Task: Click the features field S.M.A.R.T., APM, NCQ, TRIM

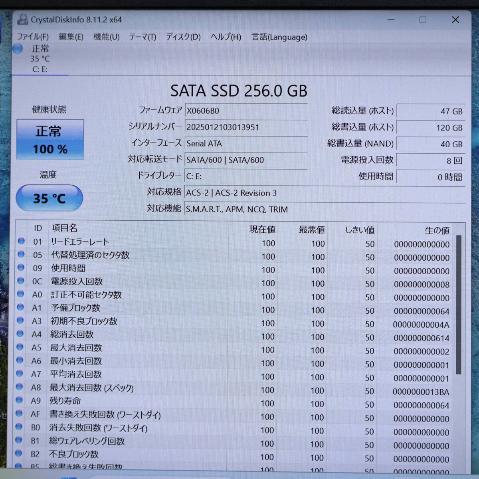Action: [x=325, y=209]
